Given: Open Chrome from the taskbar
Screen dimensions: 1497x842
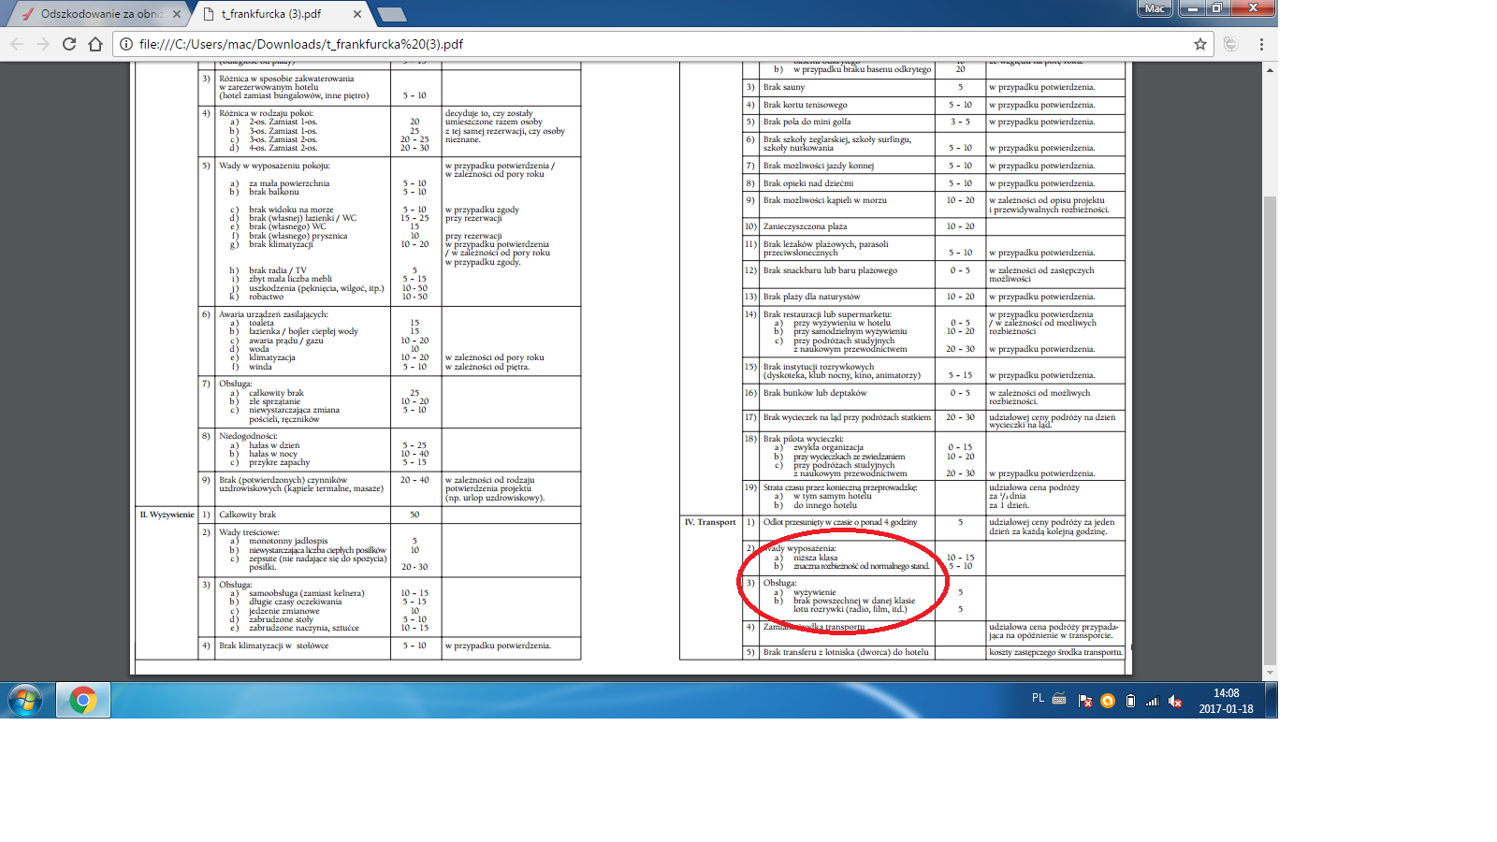Looking at the screenshot, I should (83, 700).
